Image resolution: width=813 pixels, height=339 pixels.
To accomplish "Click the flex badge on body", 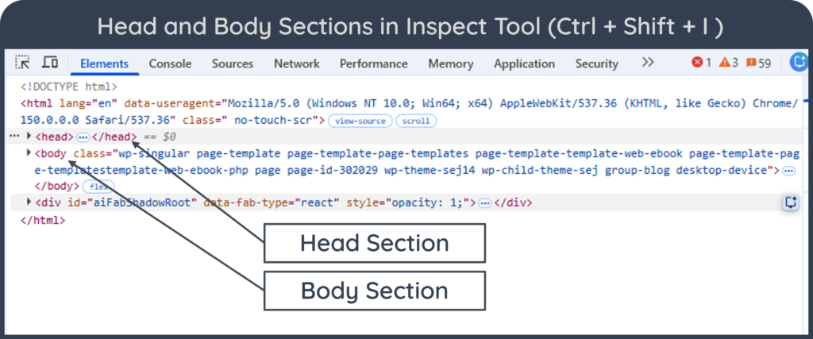I will 98,187.
